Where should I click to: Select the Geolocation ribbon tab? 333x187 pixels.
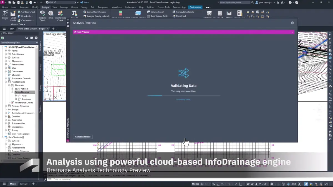(x=195, y=7)
